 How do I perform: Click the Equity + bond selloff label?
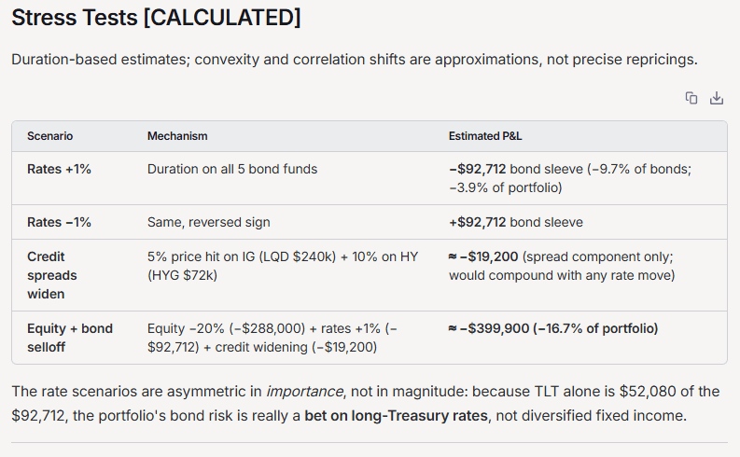70,338
